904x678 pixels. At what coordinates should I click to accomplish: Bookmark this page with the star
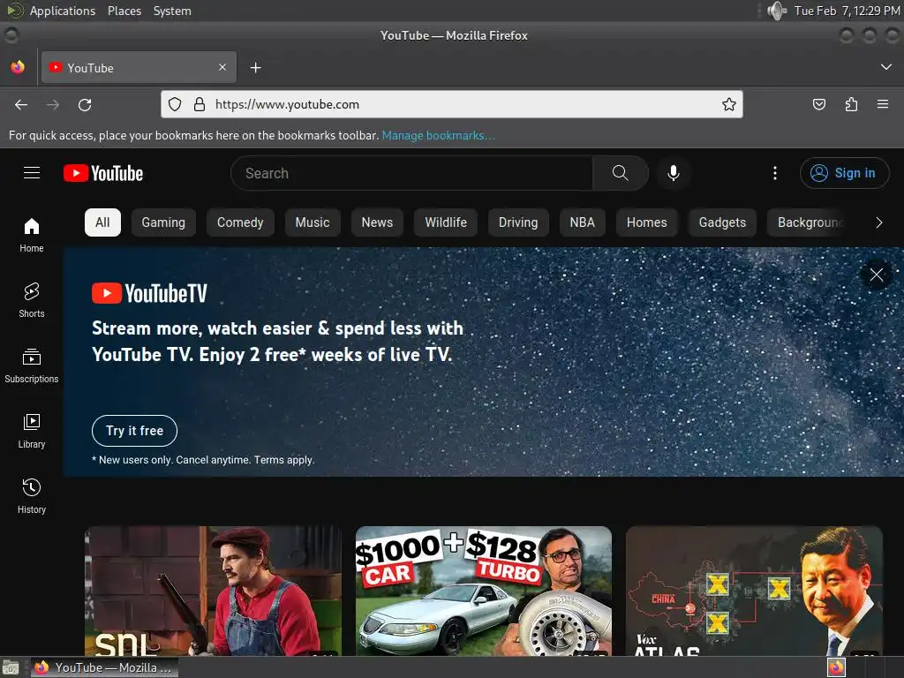(x=728, y=104)
